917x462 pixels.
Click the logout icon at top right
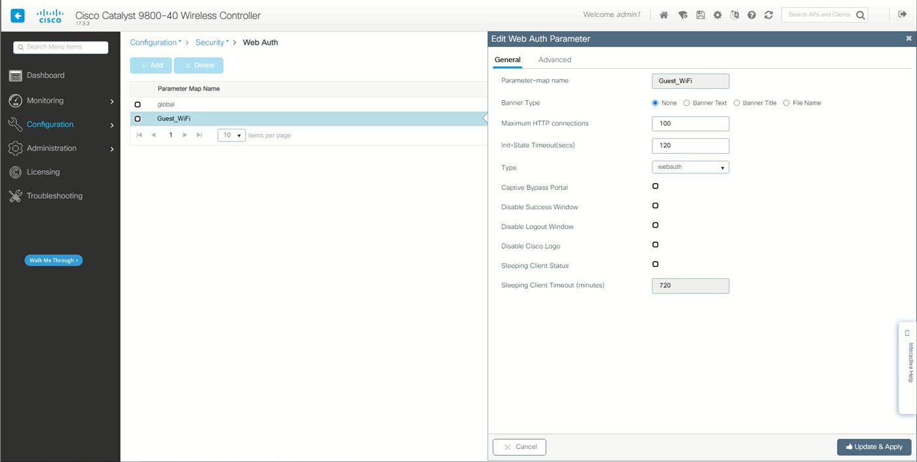pyautogui.click(x=901, y=15)
